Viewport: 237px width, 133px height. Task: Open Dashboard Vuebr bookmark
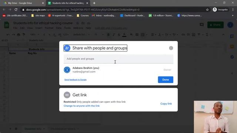(133, 16)
